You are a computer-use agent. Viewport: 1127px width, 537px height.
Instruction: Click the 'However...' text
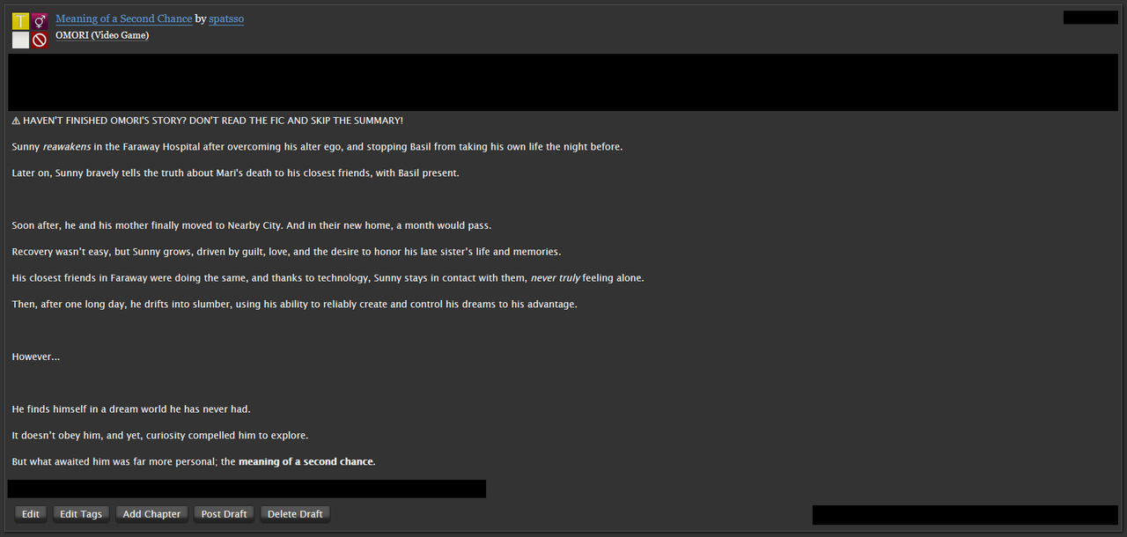click(x=36, y=357)
